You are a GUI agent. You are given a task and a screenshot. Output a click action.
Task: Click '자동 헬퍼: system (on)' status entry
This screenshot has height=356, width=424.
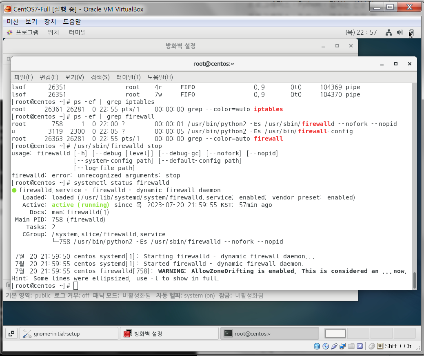pyautogui.click(x=186, y=296)
